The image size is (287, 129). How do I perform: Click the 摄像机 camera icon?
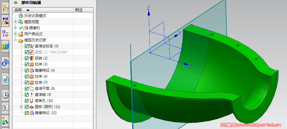tap(25, 28)
